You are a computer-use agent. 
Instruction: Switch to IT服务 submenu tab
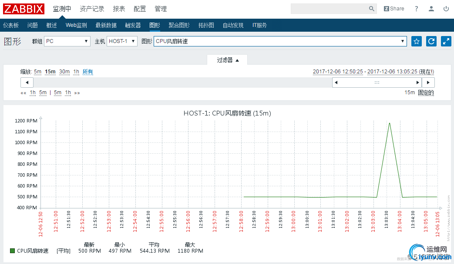tap(260, 25)
